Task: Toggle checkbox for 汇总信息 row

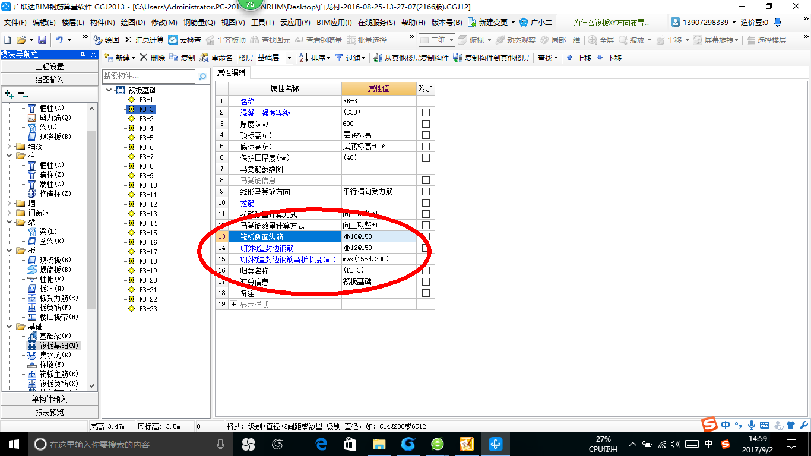Action: tap(426, 282)
